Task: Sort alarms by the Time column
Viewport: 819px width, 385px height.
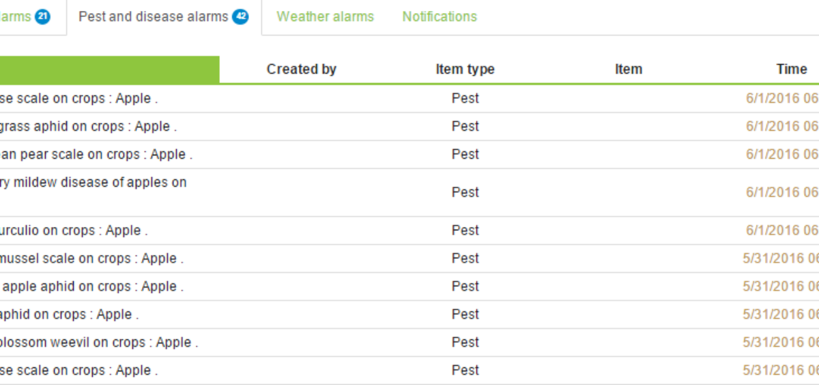Action: tap(792, 69)
